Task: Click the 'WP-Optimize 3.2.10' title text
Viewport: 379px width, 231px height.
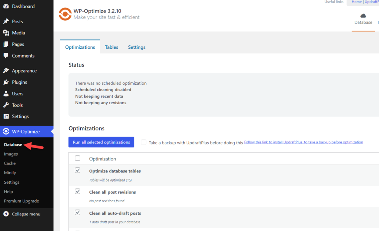Action: (x=97, y=11)
